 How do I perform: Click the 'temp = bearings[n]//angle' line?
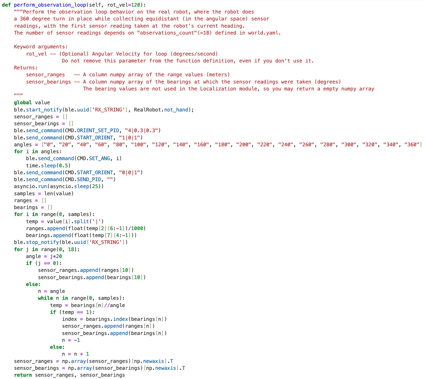click(x=88, y=305)
